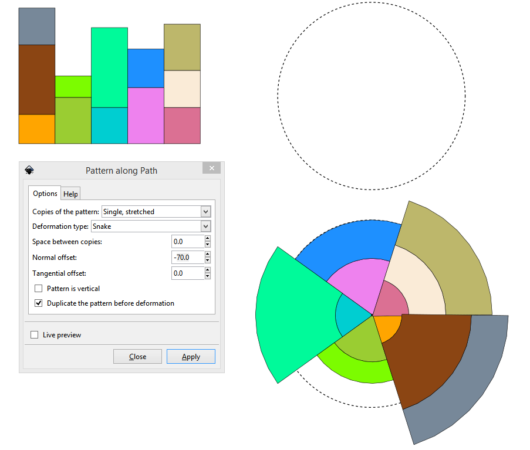Close the Pattern along Path dialog with X
Viewport: 530px width, 450px height.
211,168
